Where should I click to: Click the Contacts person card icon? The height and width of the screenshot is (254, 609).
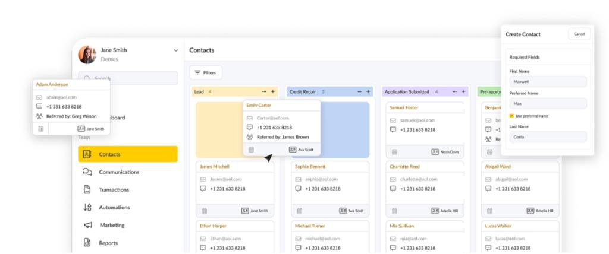click(x=87, y=154)
